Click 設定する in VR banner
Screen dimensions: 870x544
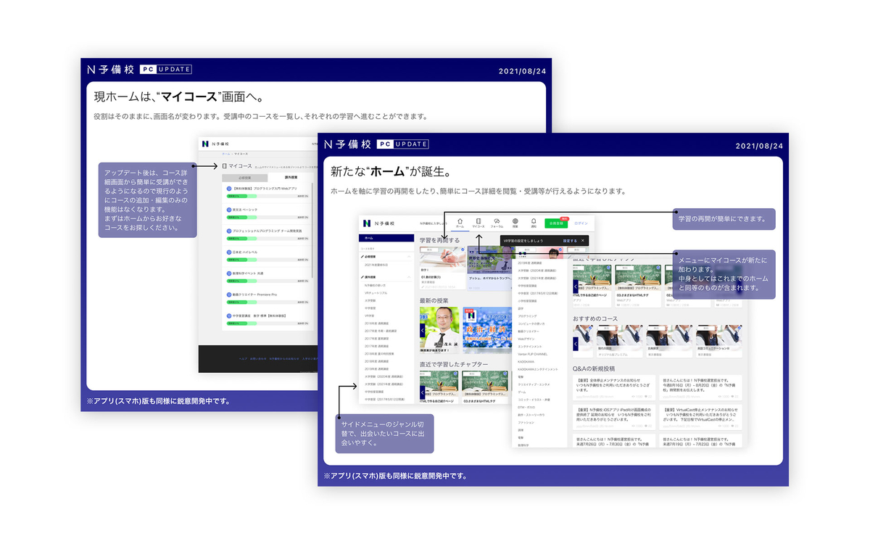point(570,241)
